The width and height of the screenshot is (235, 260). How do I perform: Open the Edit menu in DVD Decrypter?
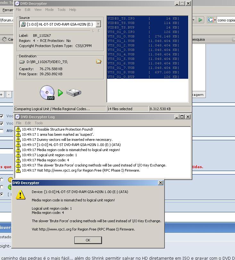[x=28, y=10]
